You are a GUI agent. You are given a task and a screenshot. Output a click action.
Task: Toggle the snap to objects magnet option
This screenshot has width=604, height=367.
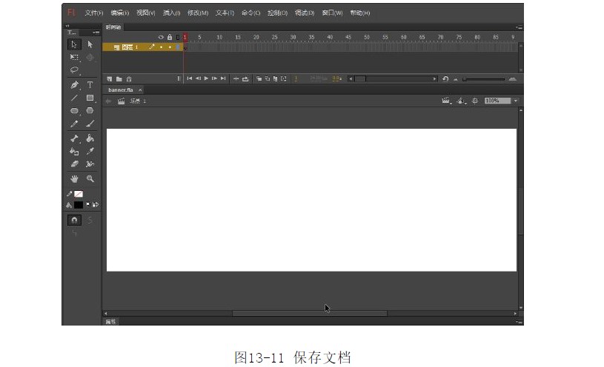[75, 220]
